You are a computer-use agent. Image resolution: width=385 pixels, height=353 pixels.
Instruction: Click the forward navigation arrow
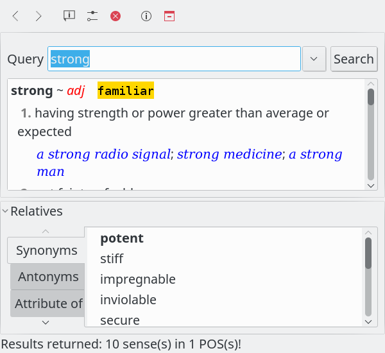[38, 16]
